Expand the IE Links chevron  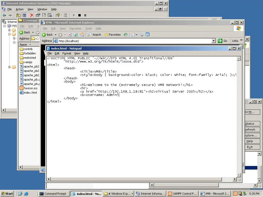(x=241, y=40)
